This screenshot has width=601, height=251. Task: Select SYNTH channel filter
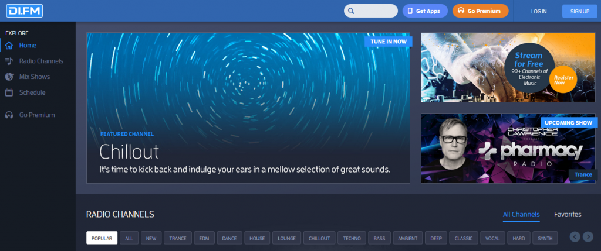[x=545, y=238]
